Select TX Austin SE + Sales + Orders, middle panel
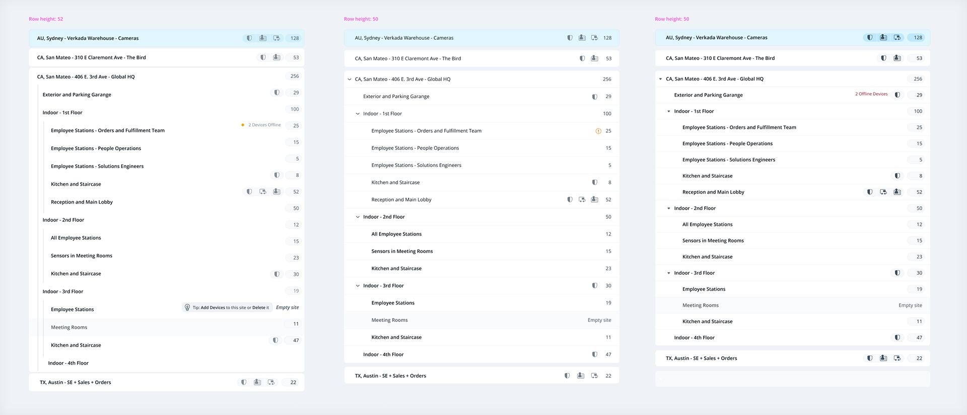The height and width of the screenshot is (415, 967). [x=481, y=376]
